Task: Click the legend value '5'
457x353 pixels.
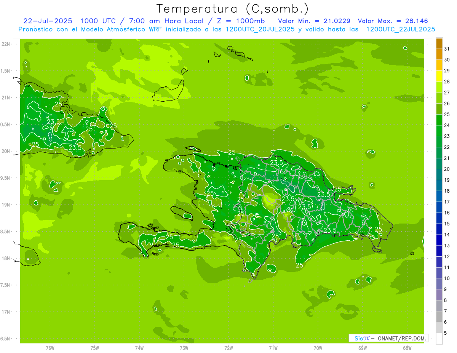Action: pos(445,333)
